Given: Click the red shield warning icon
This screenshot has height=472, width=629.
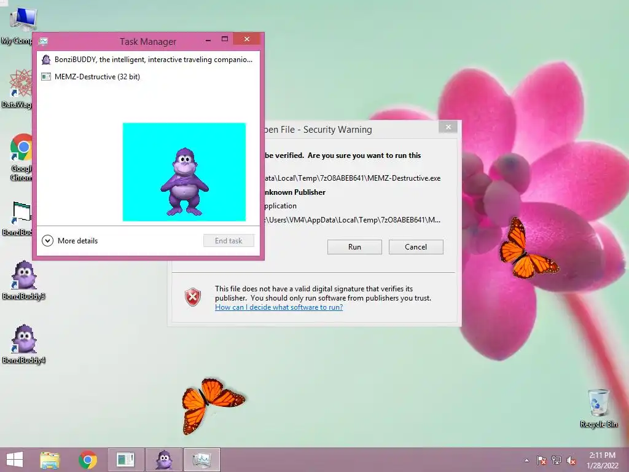Looking at the screenshot, I should (x=192, y=297).
